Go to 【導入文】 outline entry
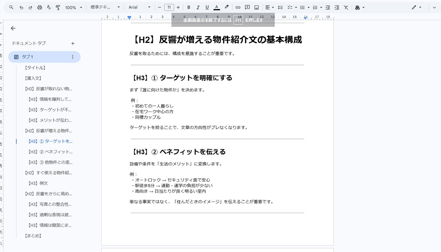441x252 pixels. pyautogui.click(x=33, y=78)
